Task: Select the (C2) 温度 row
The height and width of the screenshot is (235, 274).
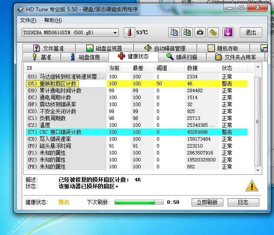Action: 137,125
